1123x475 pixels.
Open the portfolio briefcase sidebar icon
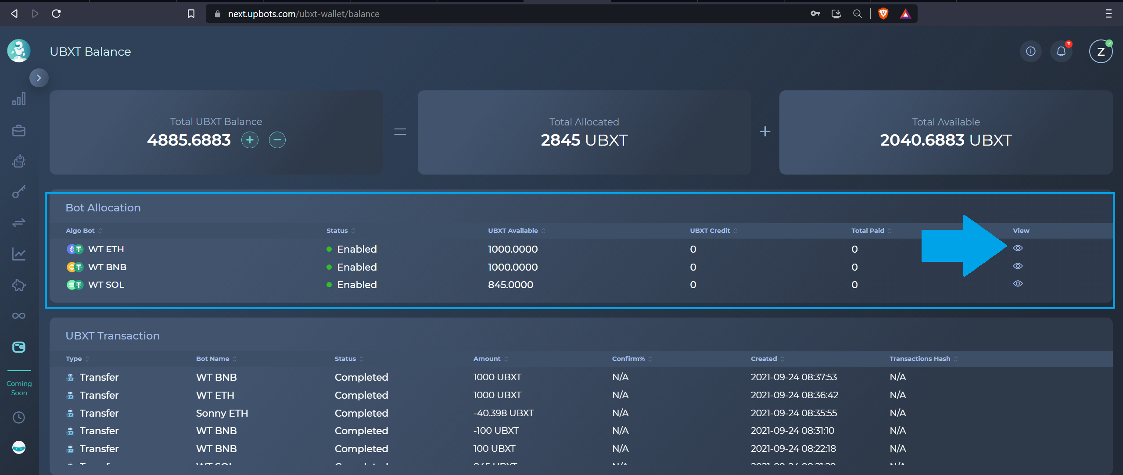(19, 131)
